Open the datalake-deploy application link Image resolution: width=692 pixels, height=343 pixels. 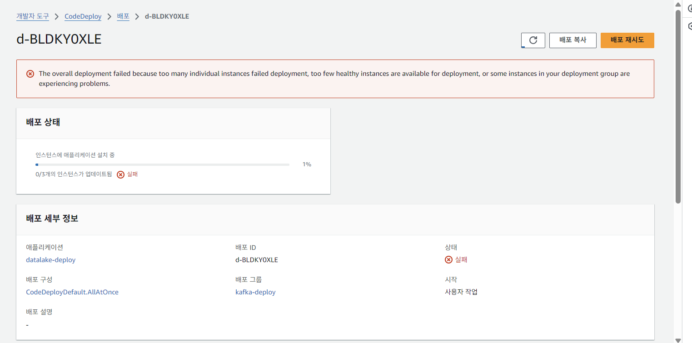(51, 260)
